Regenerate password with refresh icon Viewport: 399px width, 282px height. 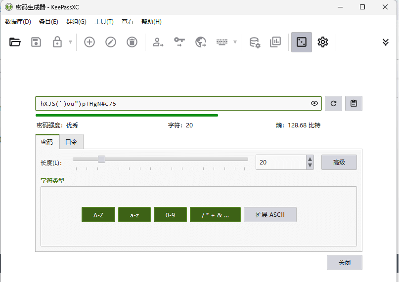(333, 104)
